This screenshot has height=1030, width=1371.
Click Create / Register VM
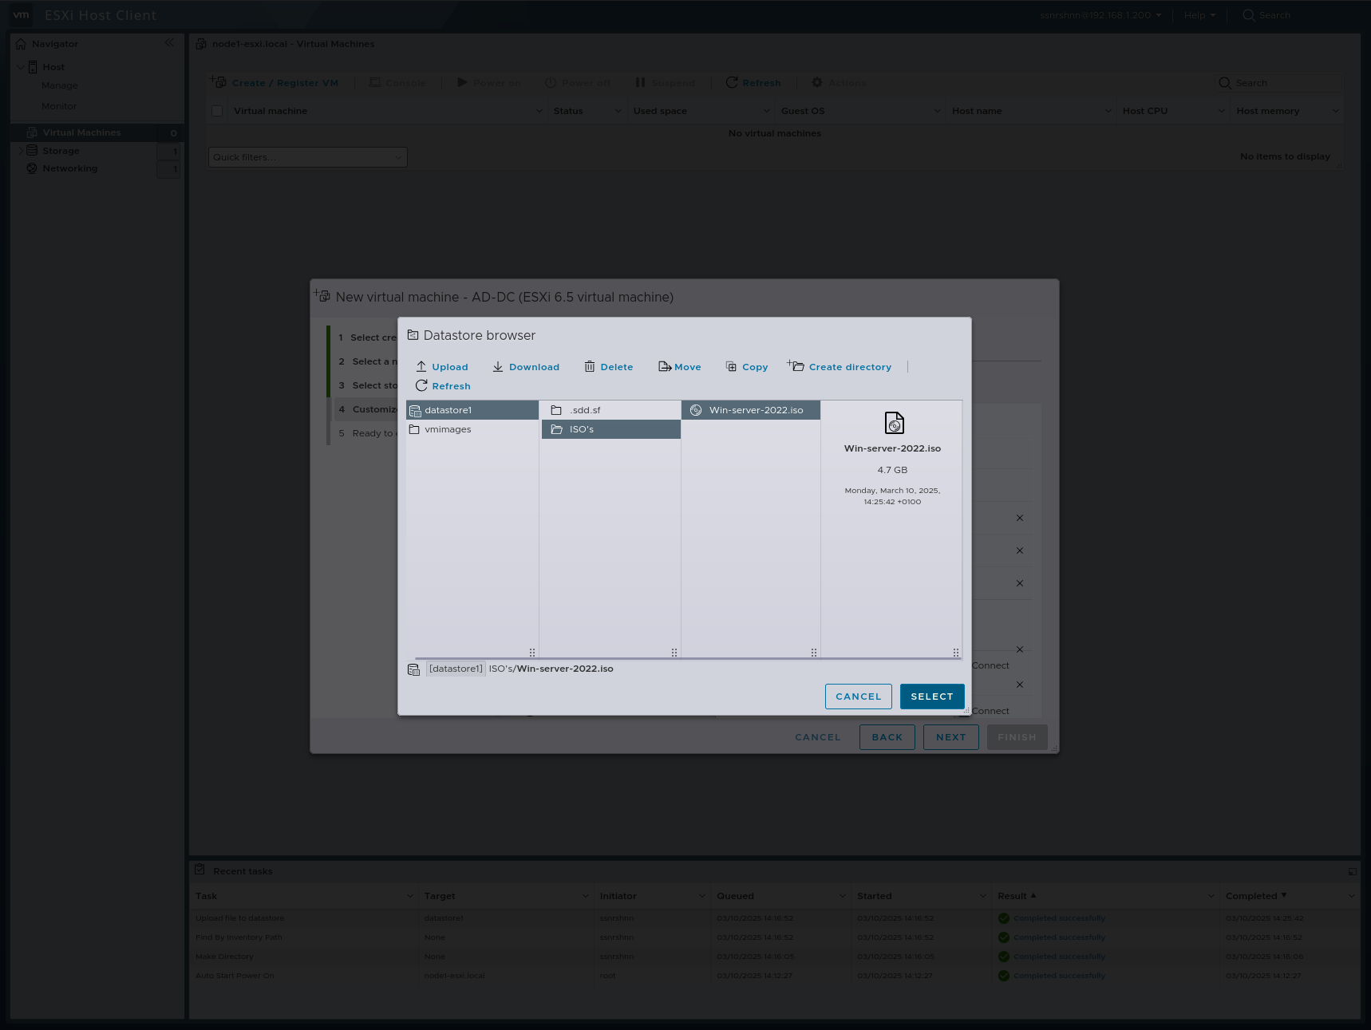point(284,82)
